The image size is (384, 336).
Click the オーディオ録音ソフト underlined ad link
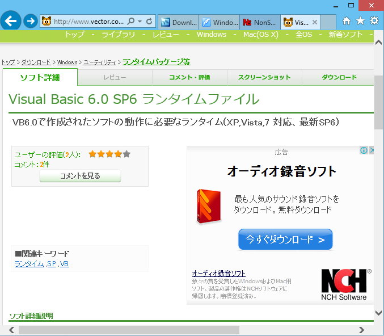tap(218, 273)
